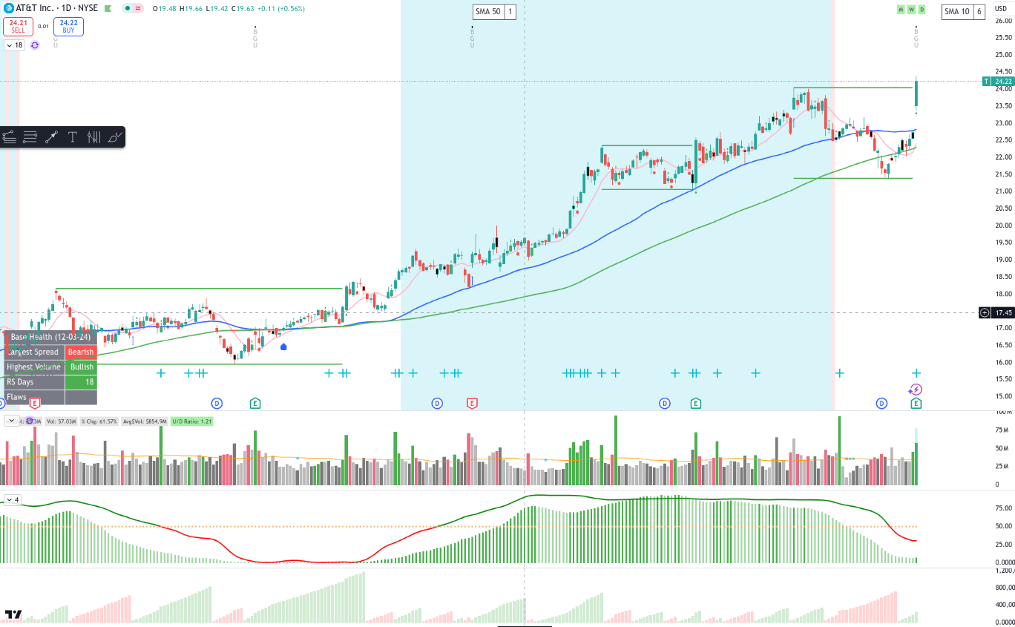
Task: Click the Flaws row label
Action: [34, 397]
